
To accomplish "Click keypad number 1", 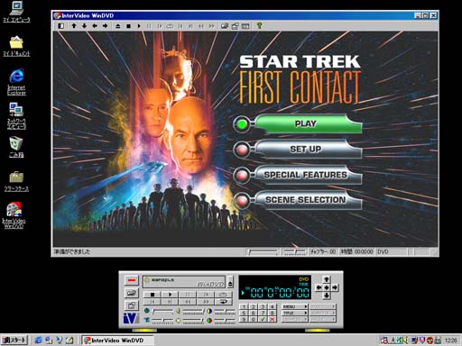I will point(244,306).
